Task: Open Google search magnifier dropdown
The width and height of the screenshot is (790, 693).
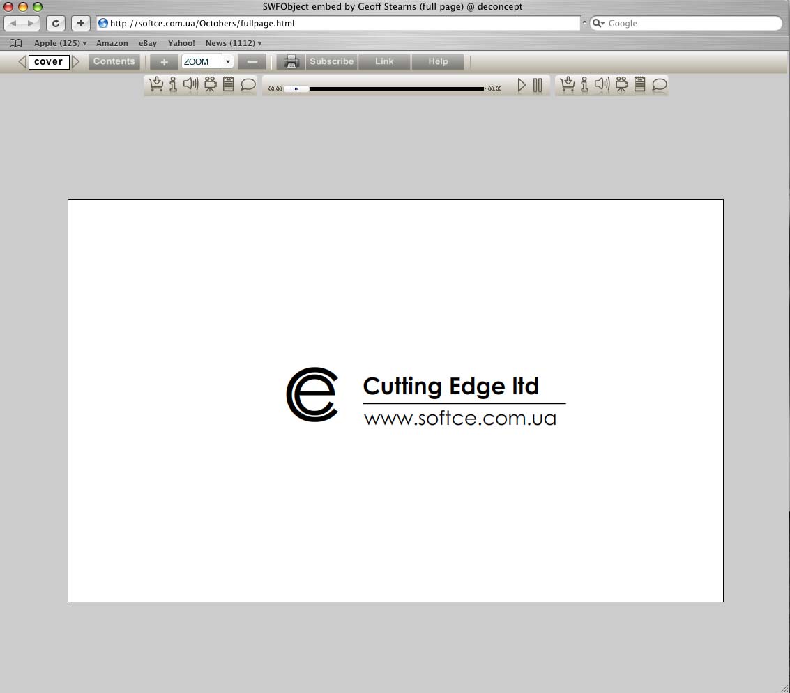Action: click(598, 23)
